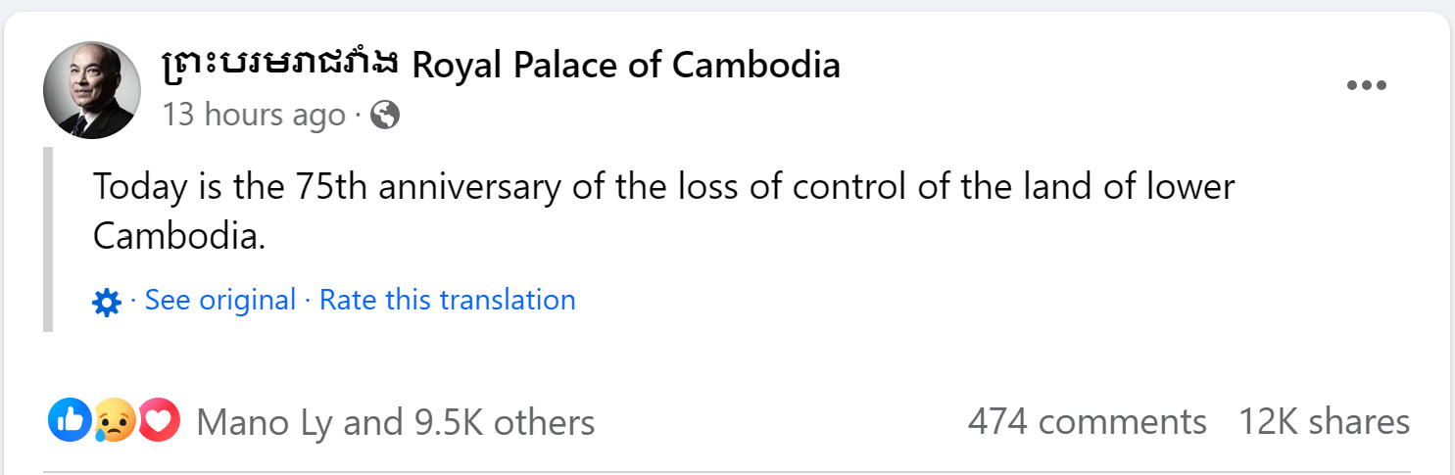Click the blue thumbs-up Like reaction icon
This screenshot has width=1455, height=475.
point(69,421)
